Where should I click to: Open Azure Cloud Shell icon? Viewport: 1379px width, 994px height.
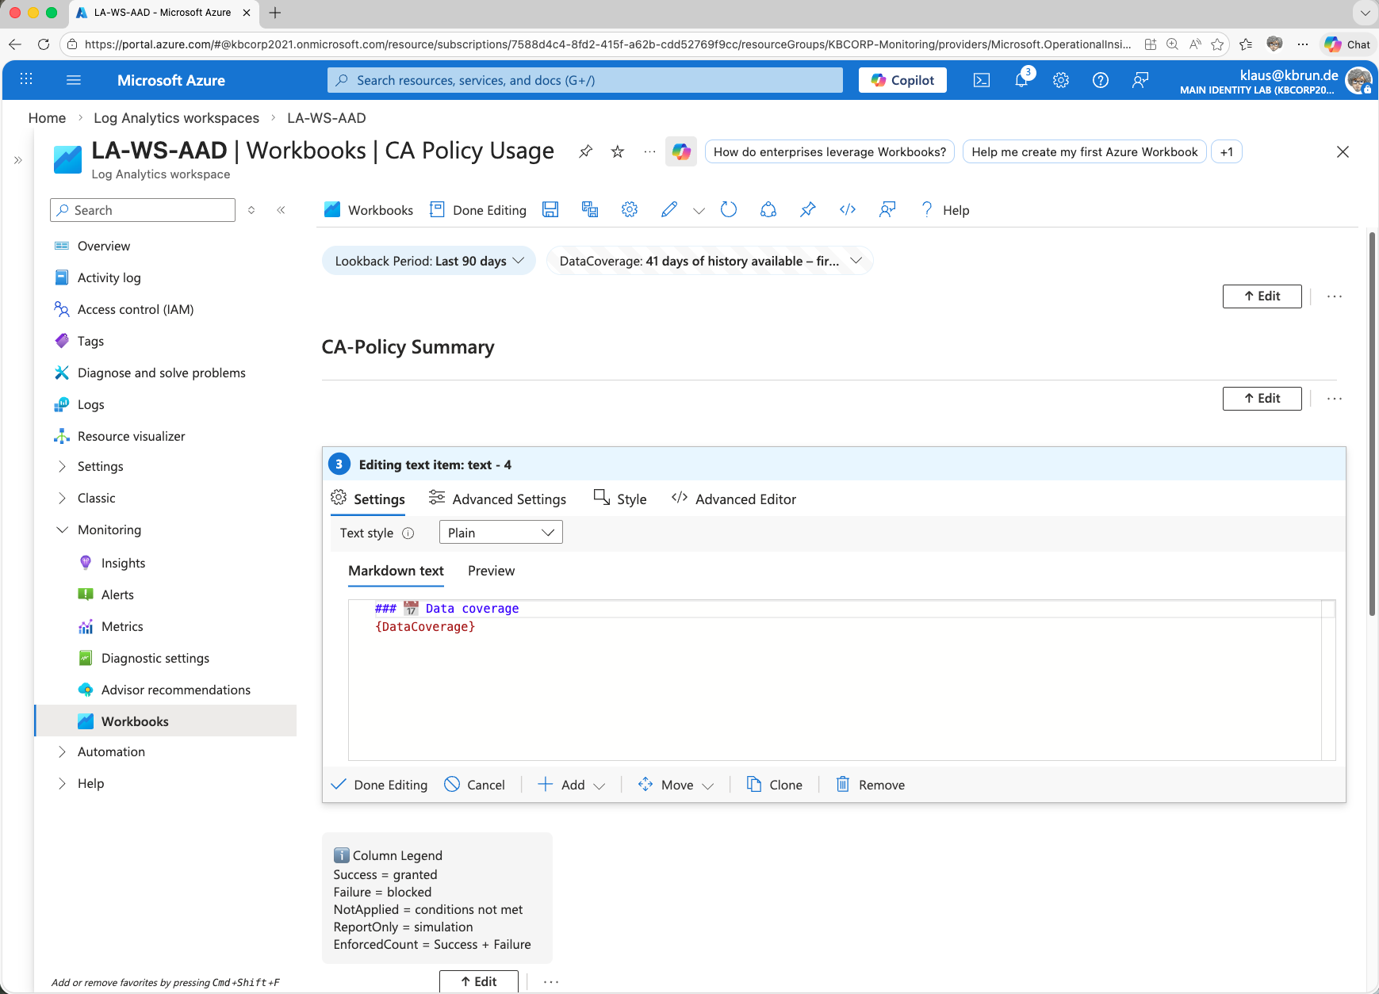(982, 80)
